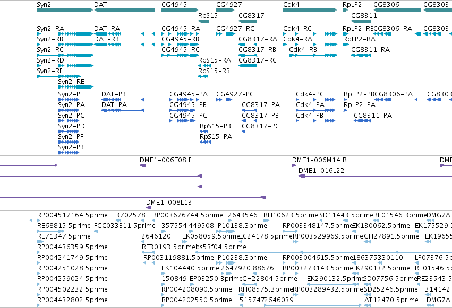The image size is (452, 308).
Task: Click protein CG8311-PA
Action: [x=362, y=121]
